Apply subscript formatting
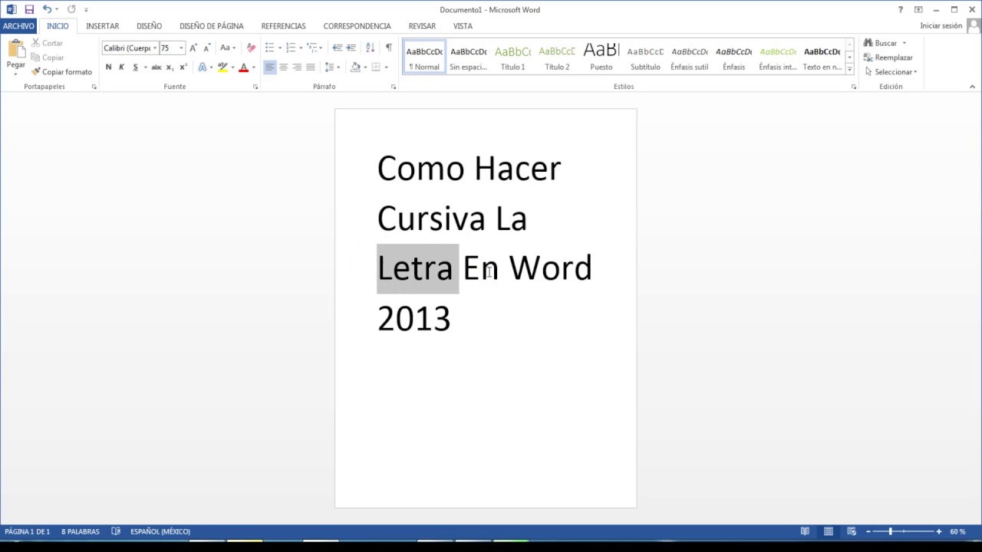The height and width of the screenshot is (552, 982). click(170, 67)
